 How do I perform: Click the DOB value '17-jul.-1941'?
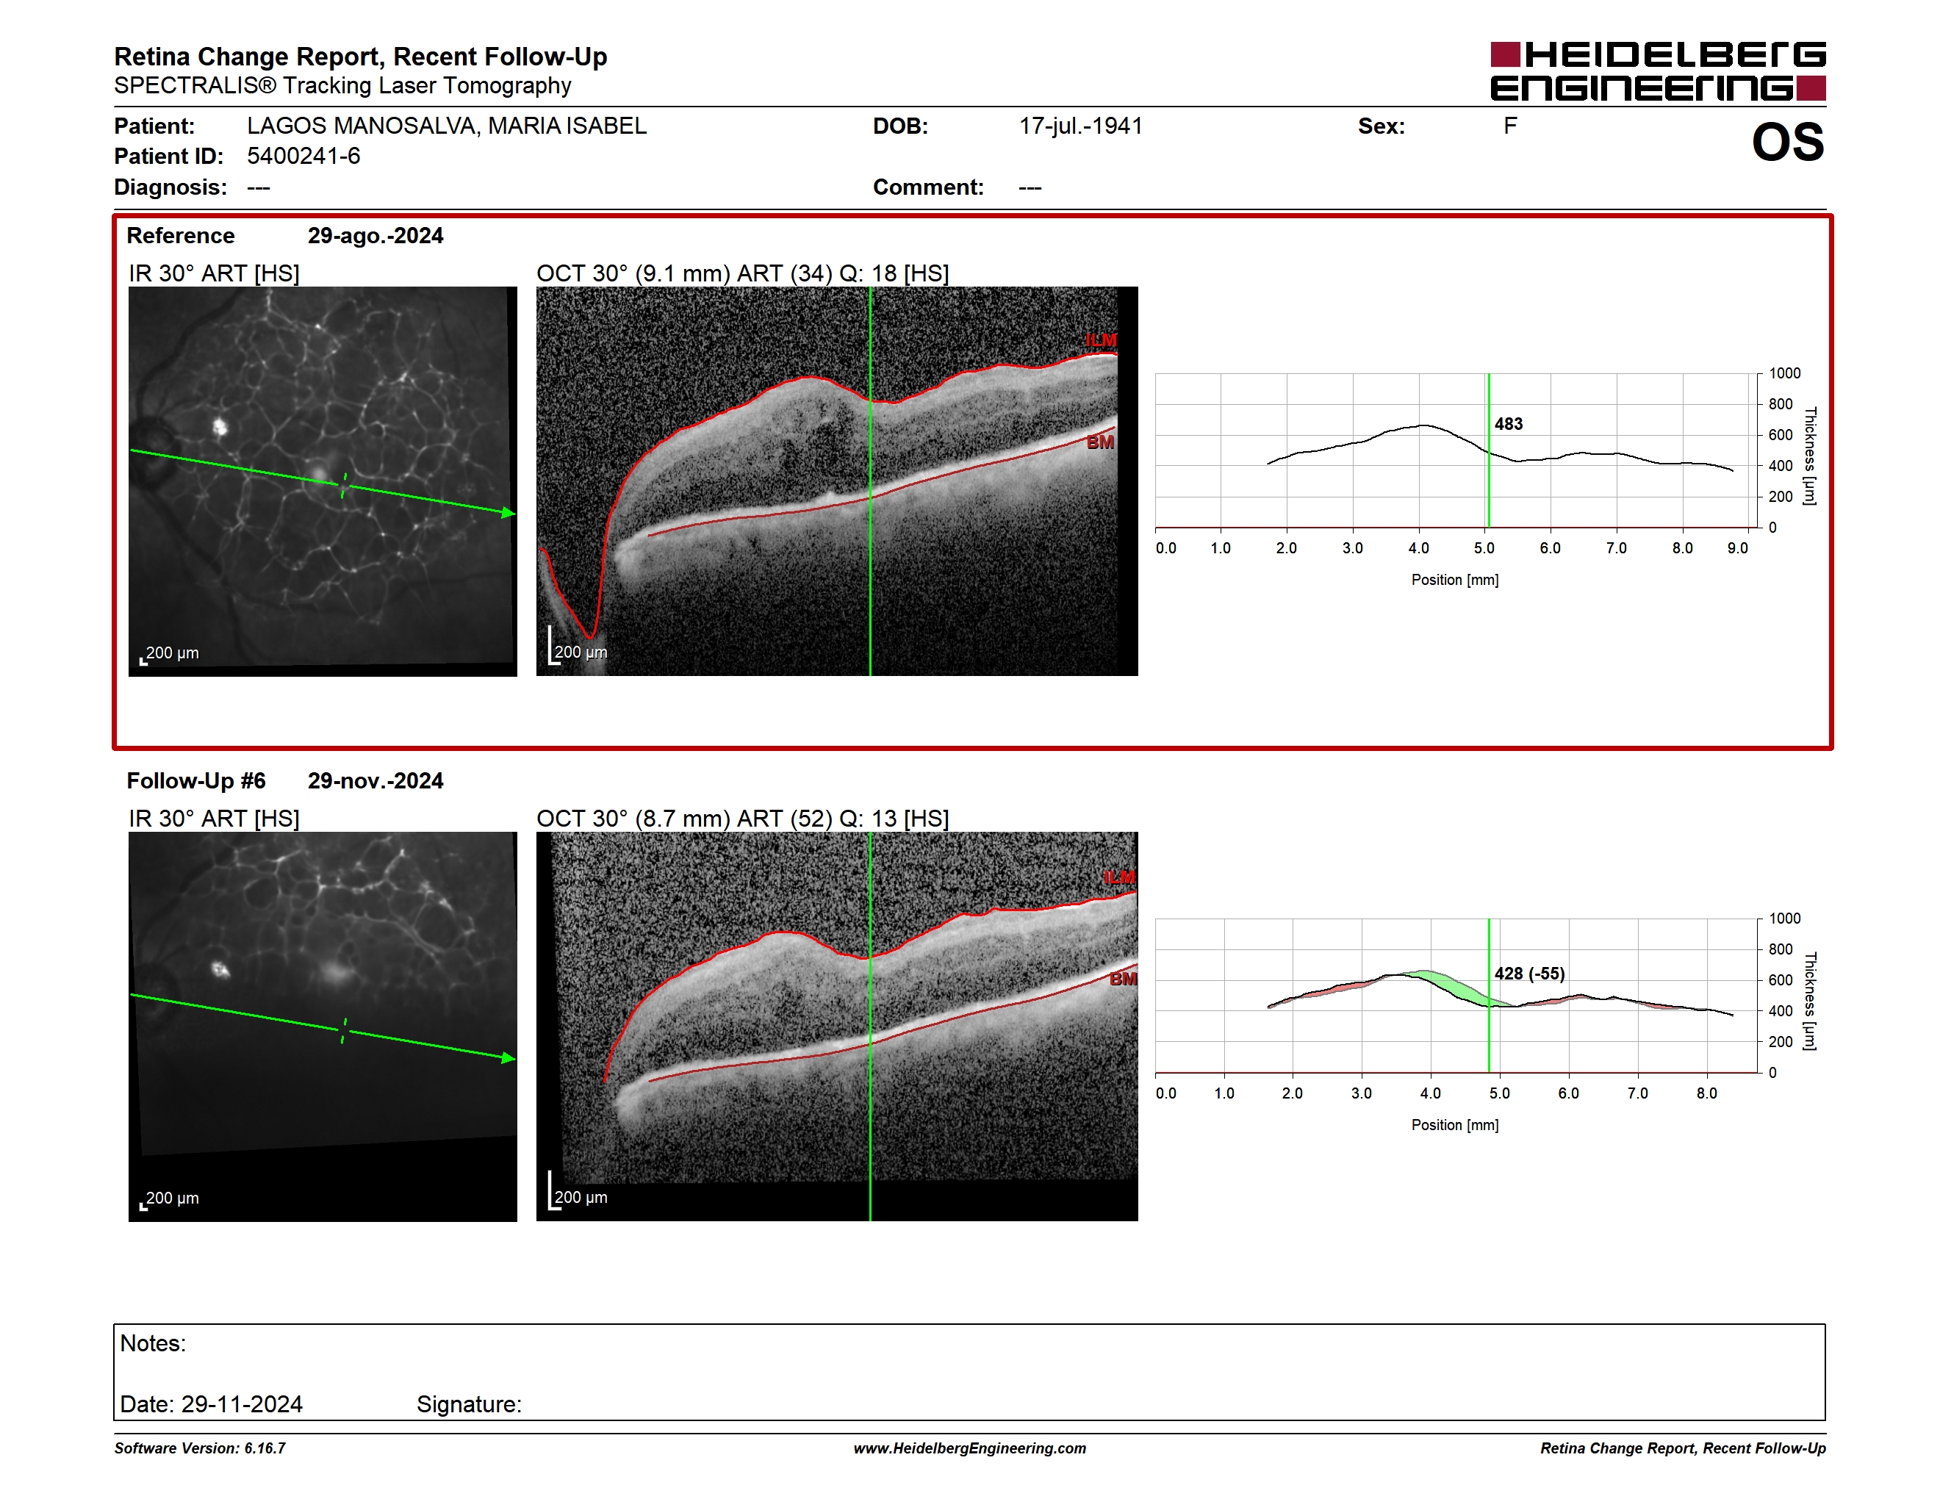point(1080,126)
